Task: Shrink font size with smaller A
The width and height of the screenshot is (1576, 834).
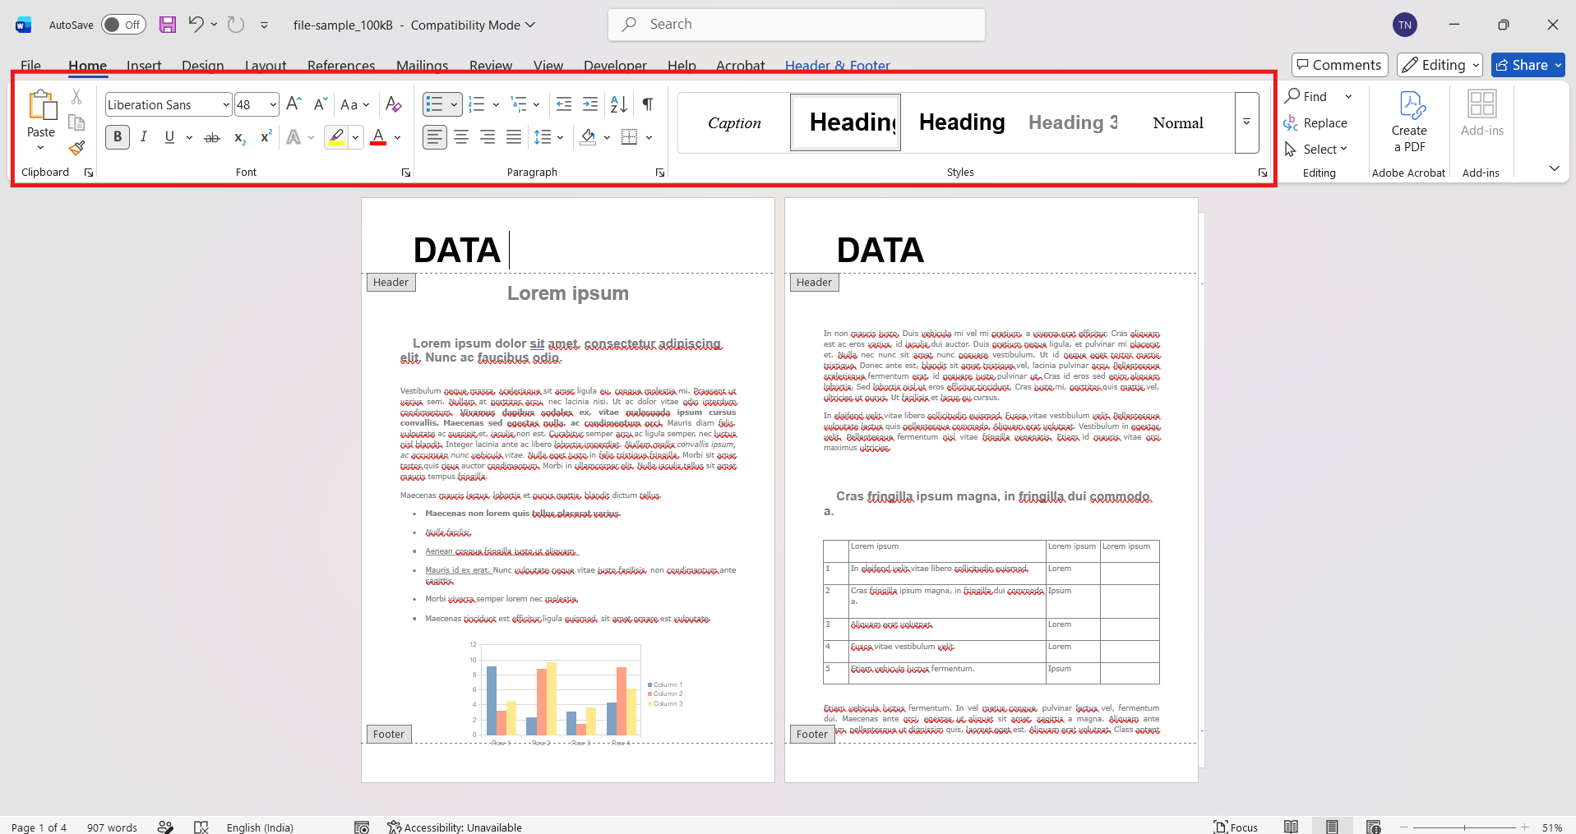Action: tap(321, 104)
